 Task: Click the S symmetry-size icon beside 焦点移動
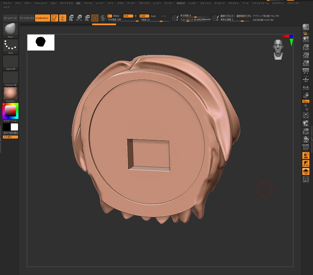point(175,18)
